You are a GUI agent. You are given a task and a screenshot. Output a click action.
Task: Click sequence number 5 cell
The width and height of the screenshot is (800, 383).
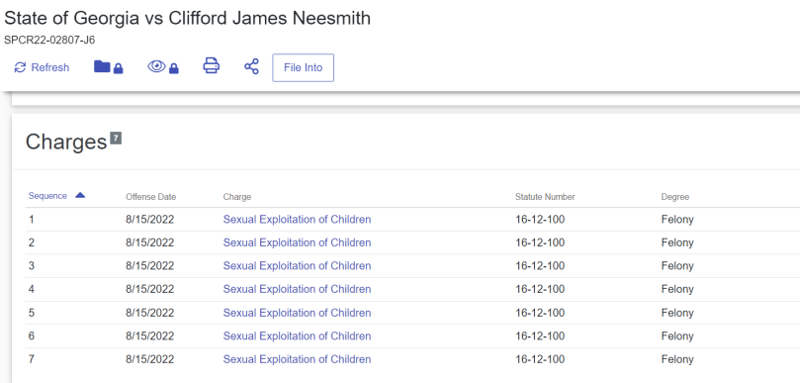(x=32, y=313)
